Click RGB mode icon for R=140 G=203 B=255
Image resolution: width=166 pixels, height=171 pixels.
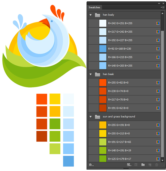[158, 66]
